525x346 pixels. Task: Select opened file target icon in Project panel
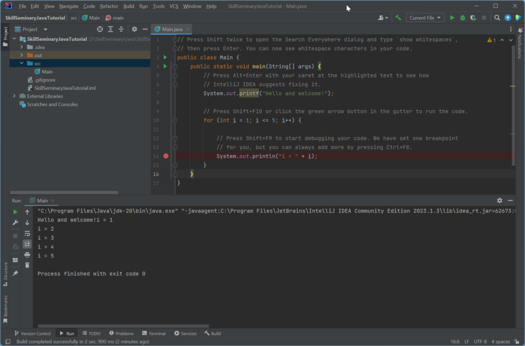100,29
